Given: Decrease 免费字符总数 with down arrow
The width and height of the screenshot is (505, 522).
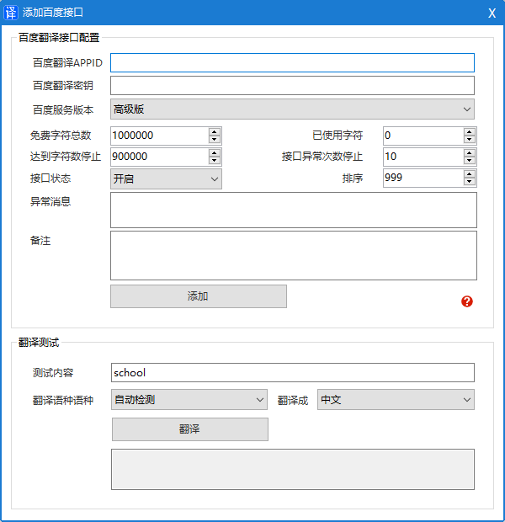Looking at the screenshot, I should tap(215, 140).
